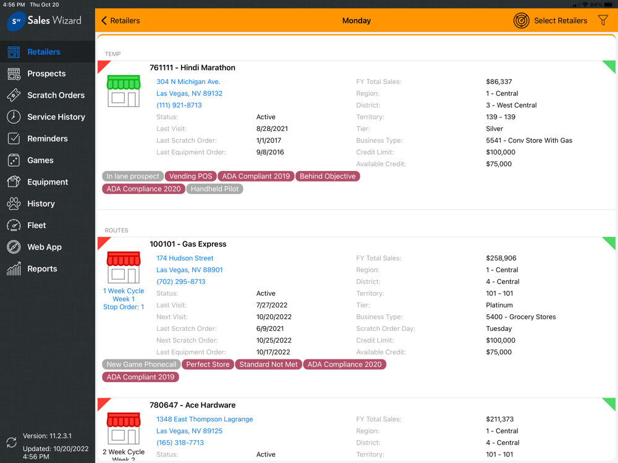Tap Version: 11.2.3.1 text
This screenshot has height=463, width=618.
(48, 436)
